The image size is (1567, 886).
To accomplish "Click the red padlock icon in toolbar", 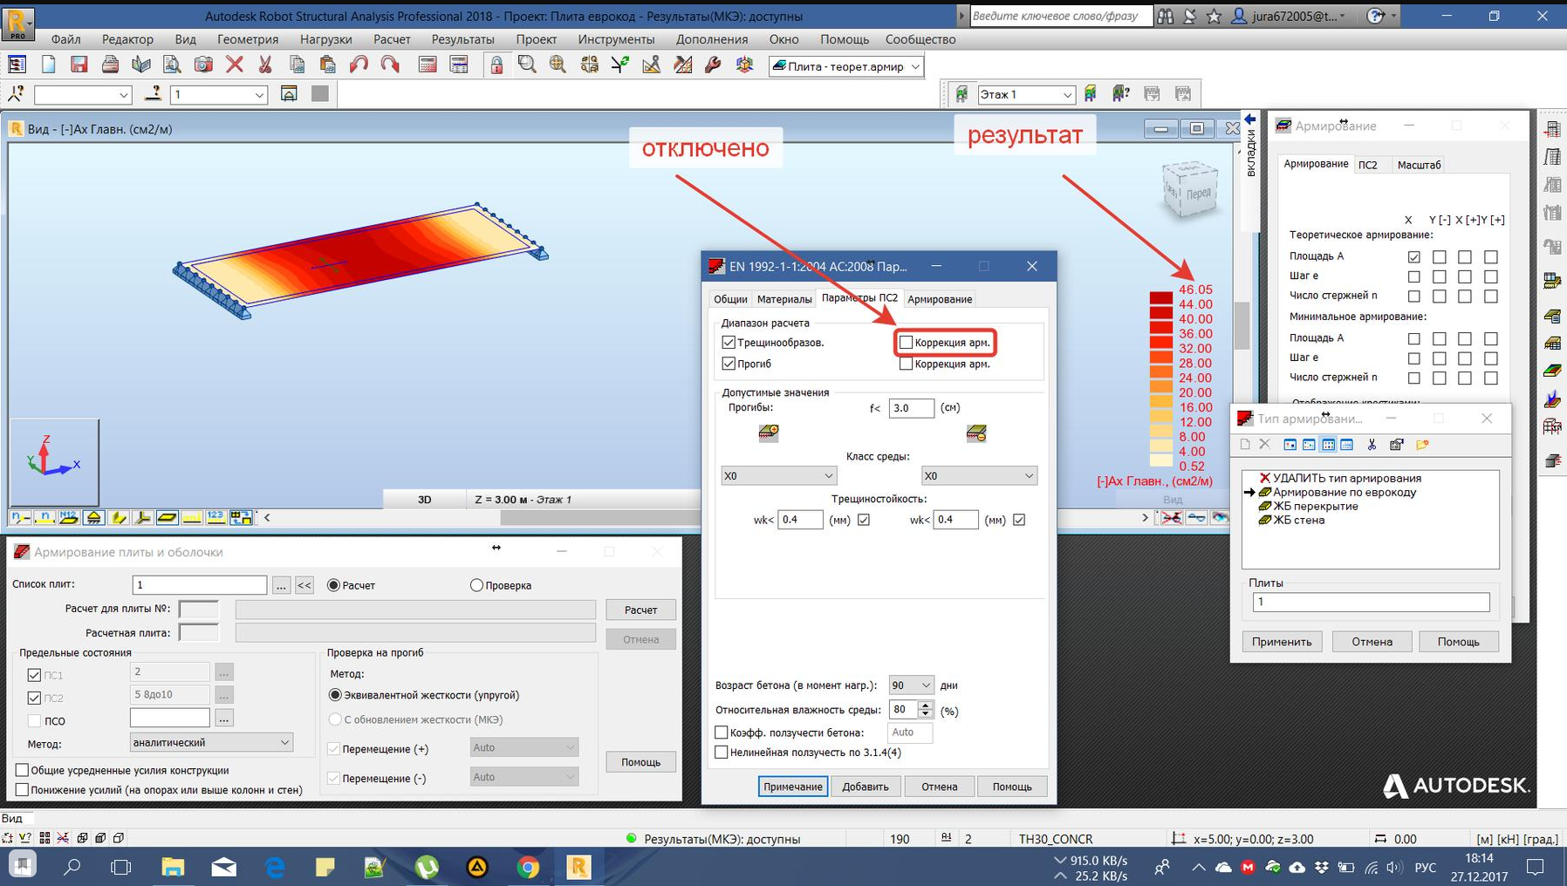I will pos(496,65).
